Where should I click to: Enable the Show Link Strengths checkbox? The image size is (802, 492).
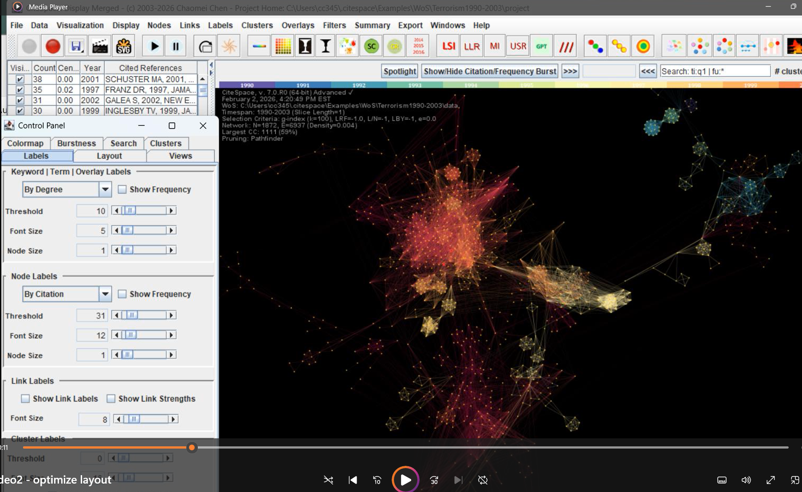(111, 399)
